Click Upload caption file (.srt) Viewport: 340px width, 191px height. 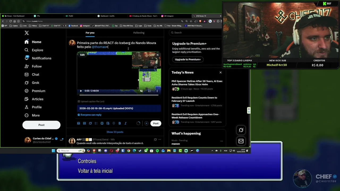click(91, 101)
